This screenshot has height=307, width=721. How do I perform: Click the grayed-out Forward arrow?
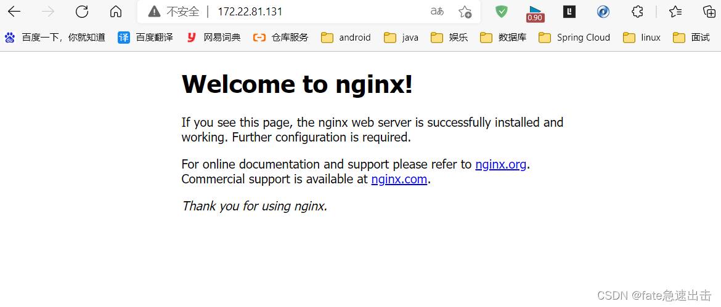click(48, 12)
